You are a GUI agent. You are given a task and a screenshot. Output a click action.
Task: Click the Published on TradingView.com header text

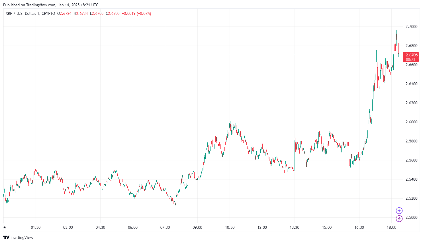tap(51, 5)
